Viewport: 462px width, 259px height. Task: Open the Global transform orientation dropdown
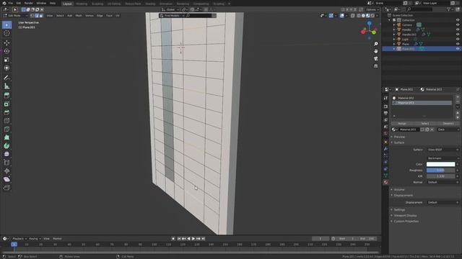tap(170, 9)
